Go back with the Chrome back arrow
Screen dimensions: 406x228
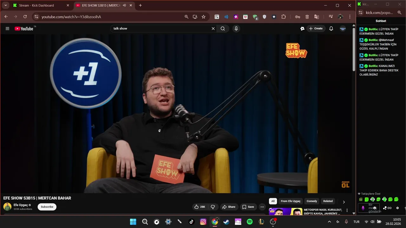click(x=6, y=17)
